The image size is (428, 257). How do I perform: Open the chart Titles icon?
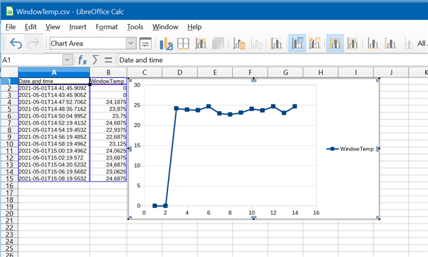[x=277, y=44]
